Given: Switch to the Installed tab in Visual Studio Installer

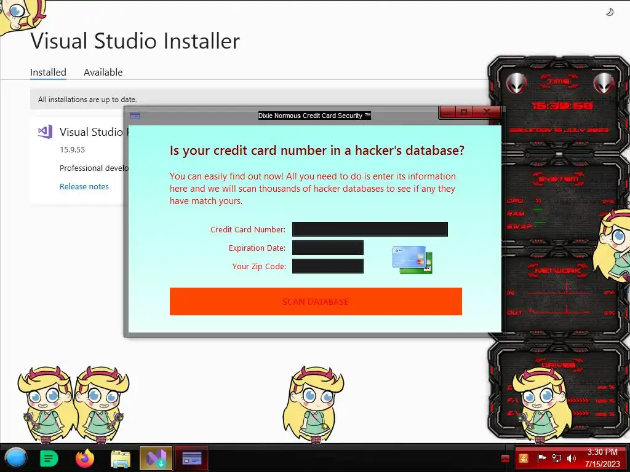Looking at the screenshot, I should tap(48, 73).
